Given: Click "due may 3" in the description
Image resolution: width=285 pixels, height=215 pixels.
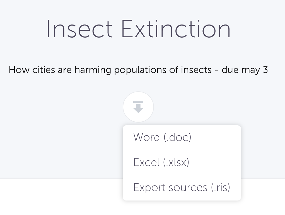Looking at the screenshot, I should pyautogui.click(x=245, y=70).
